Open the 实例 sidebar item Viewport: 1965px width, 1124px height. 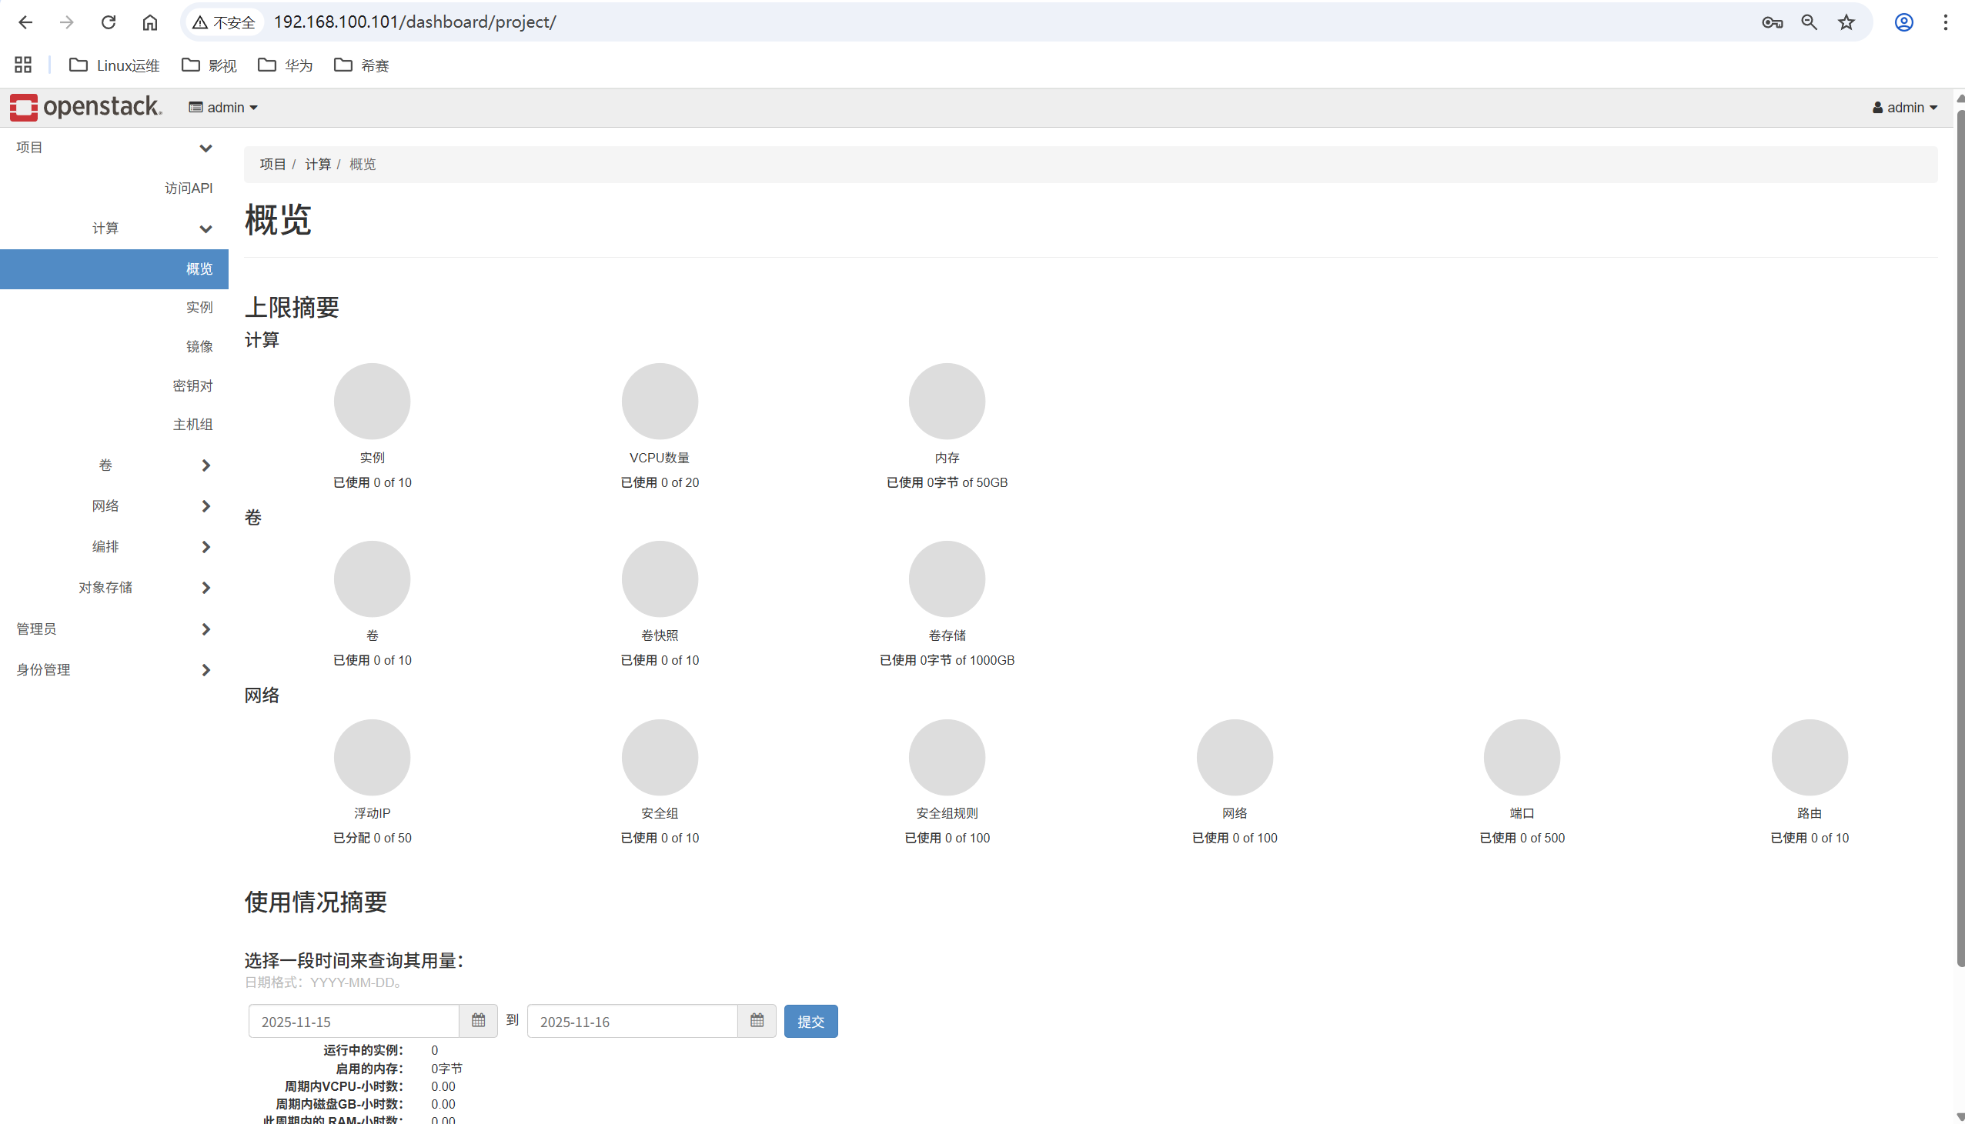click(199, 307)
